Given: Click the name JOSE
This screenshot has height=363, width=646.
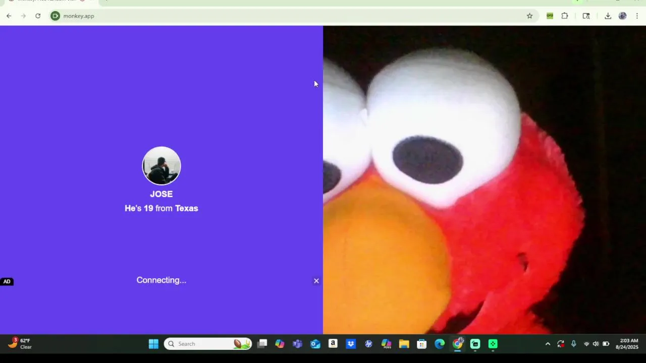Looking at the screenshot, I should 161,194.
